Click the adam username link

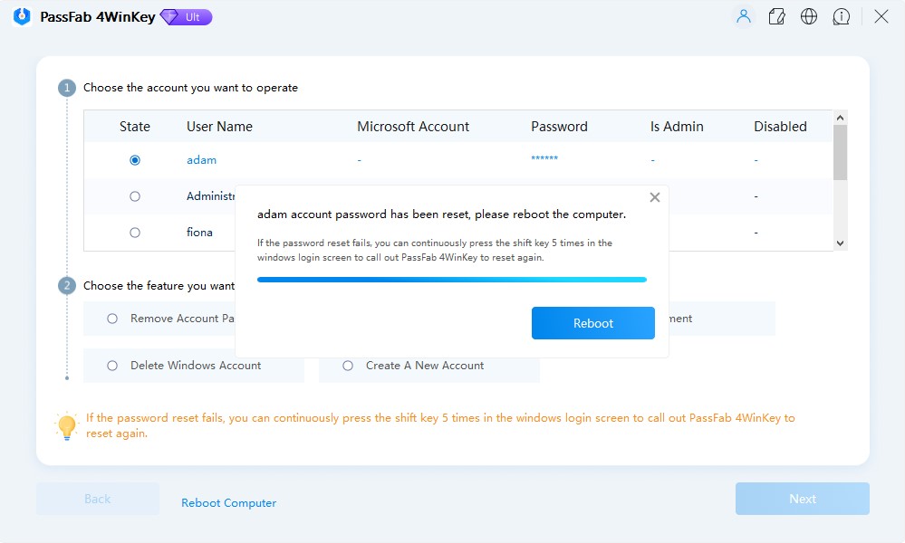click(x=201, y=159)
